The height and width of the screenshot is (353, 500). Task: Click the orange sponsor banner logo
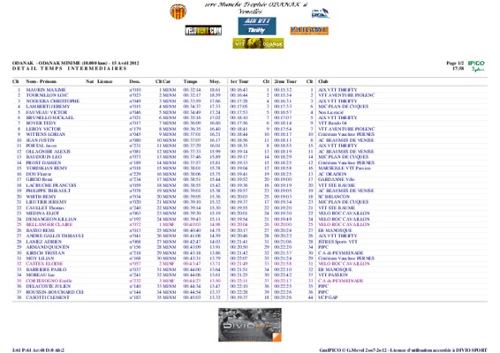click(x=309, y=31)
